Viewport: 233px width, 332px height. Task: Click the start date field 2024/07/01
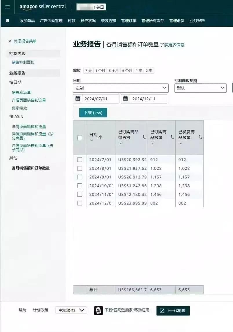point(101,99)
